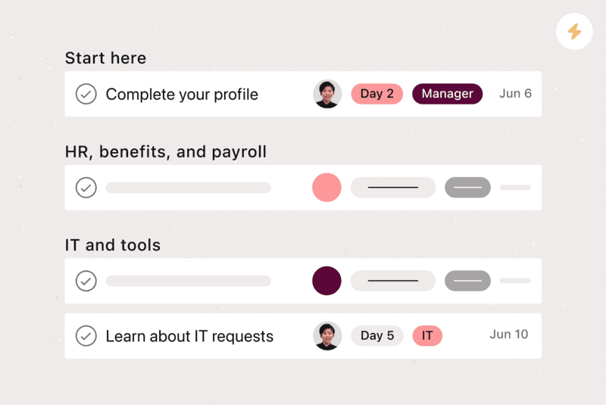Select the Day 5 tag

376,335
